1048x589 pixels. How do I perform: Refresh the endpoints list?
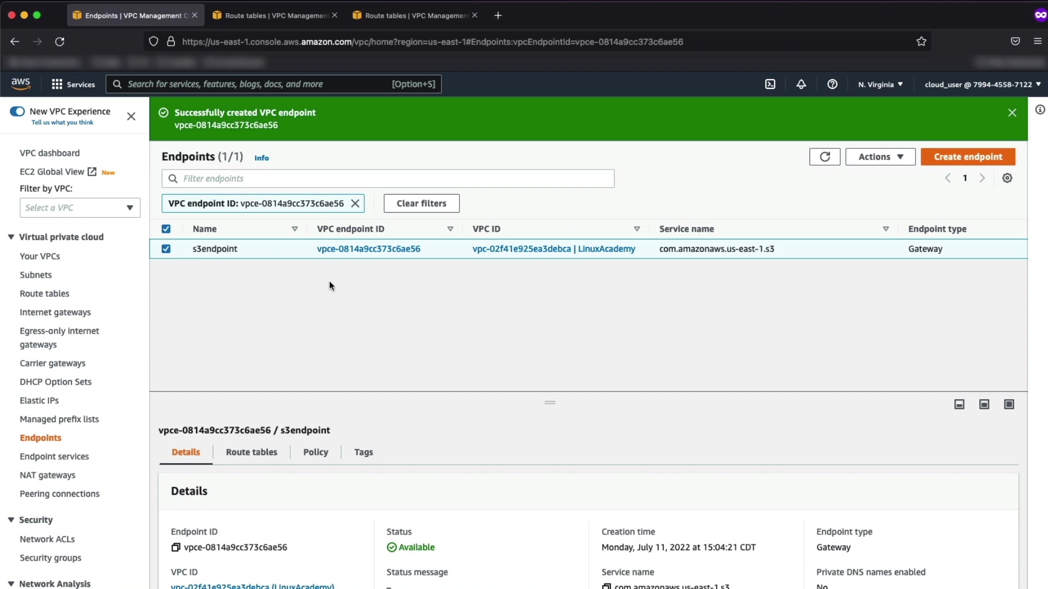point(824,157)
